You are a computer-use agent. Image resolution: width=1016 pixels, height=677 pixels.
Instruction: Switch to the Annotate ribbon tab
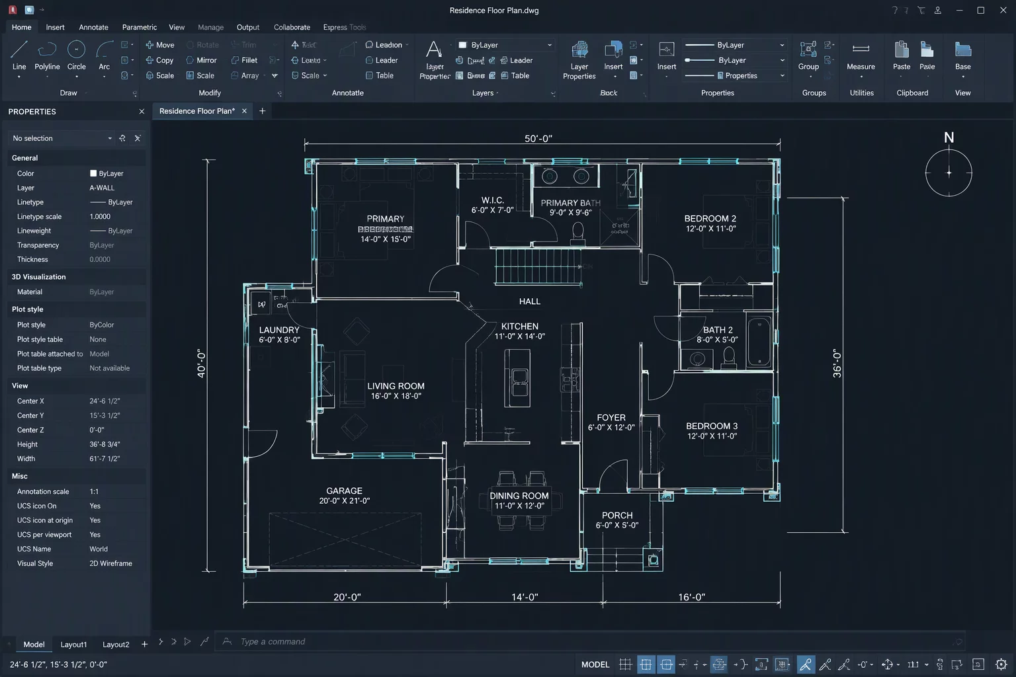click(93, 27)
